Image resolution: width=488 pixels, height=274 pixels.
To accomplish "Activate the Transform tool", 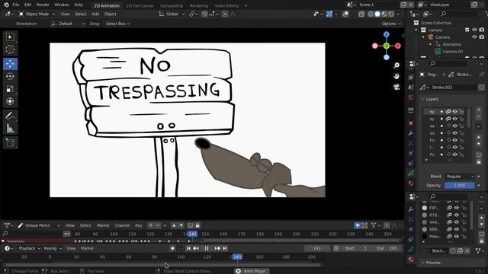I will tap(10, 101).
